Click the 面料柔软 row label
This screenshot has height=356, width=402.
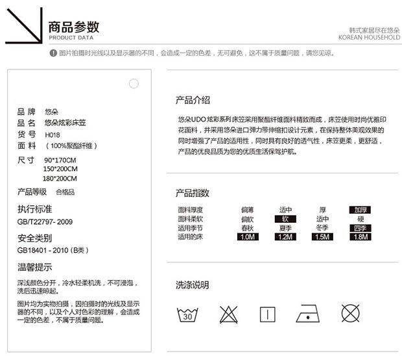[x=190, y=219]
